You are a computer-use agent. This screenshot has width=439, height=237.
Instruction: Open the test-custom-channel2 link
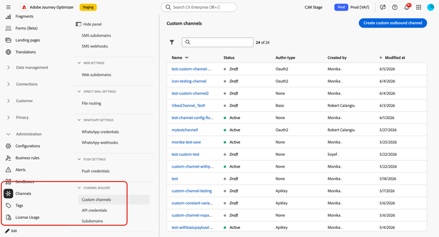190,93
